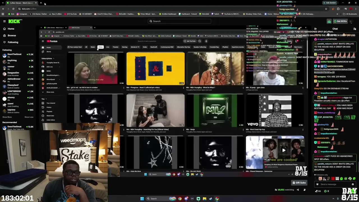Click the green Kick logo
359x202 pixels.
coord(15,21)
